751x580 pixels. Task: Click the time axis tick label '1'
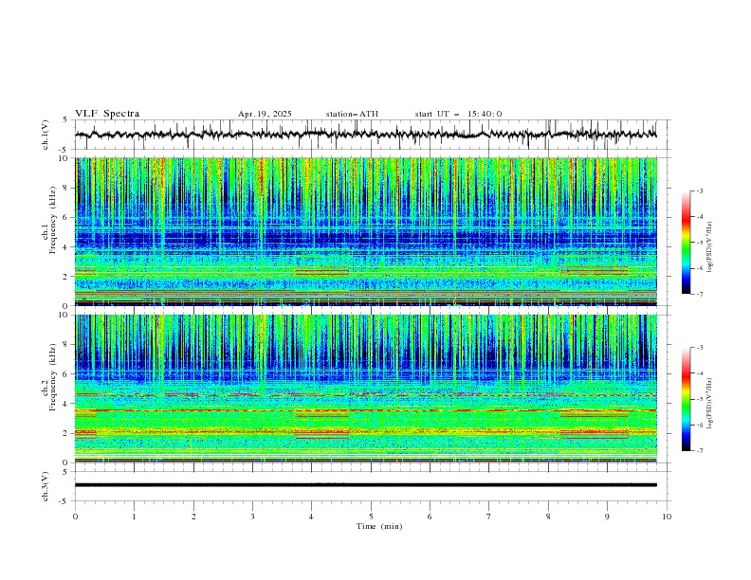click(x=134, y=517)
